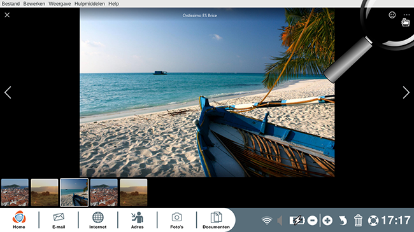This screenshot has height=232, width=414.
Task: Open the E-mail application
Action: (59, 220)
